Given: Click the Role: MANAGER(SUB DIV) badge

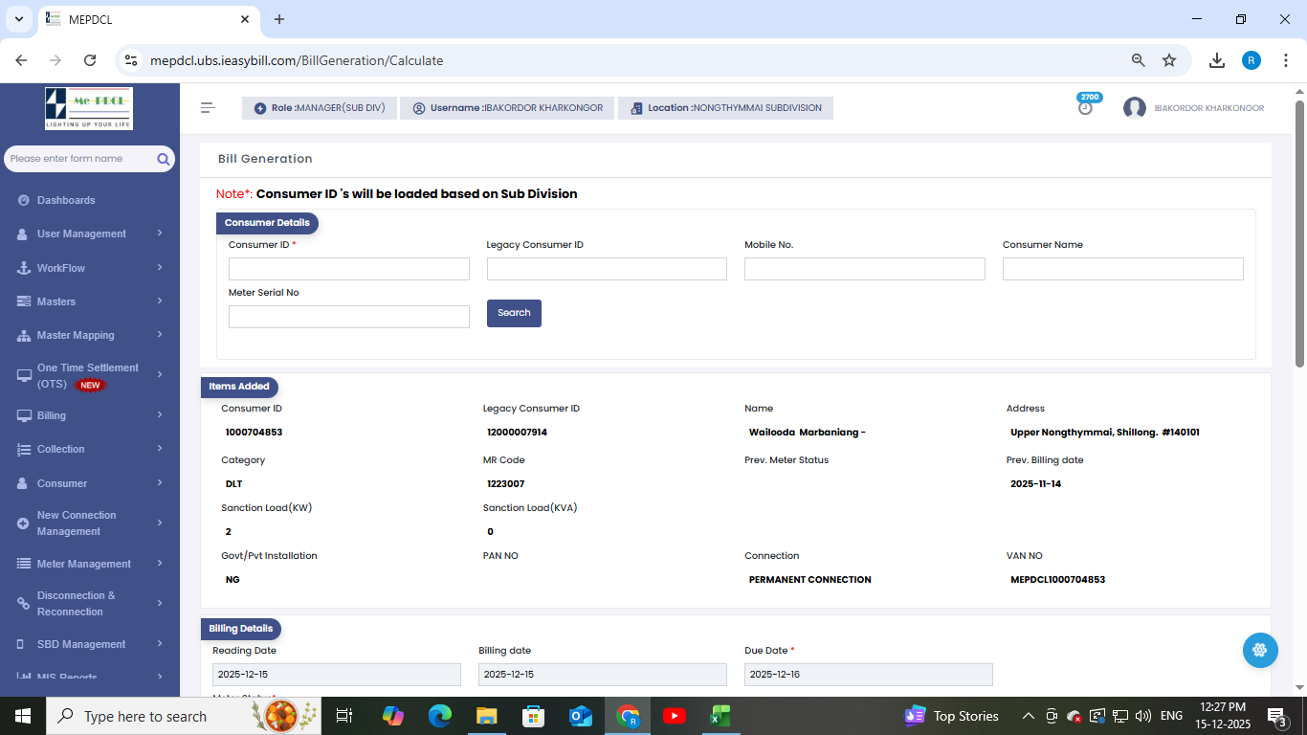Looking at the screenshot, I should (320, 108).
